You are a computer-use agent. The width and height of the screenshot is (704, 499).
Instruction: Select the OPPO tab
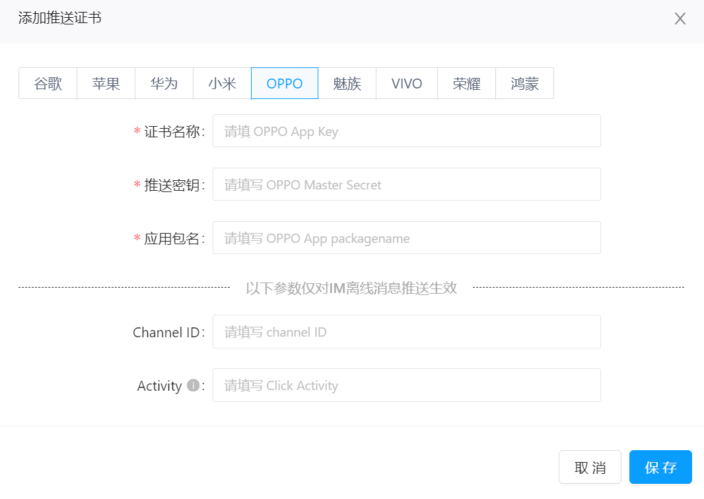[x=285, y=84]
